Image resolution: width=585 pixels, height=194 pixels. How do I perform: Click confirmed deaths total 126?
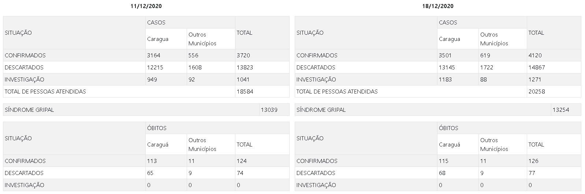(x=533, y=161)
